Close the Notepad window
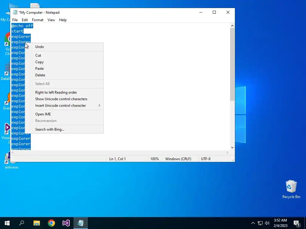 (x=228, y=12)
